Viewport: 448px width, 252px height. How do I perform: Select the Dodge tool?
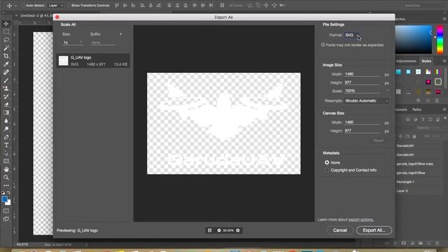tap(6, 129)
